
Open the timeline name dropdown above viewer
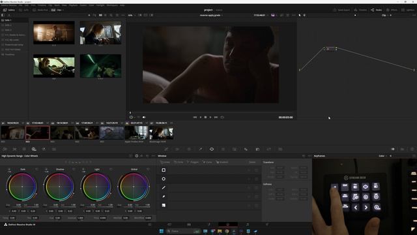coord(211,15)
